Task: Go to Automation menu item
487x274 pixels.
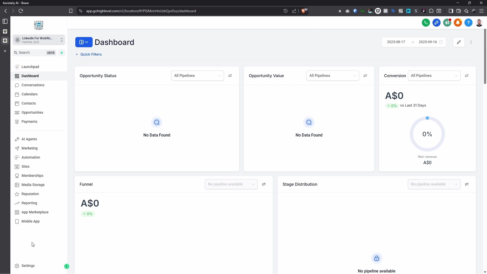Action: pos(31,158)
